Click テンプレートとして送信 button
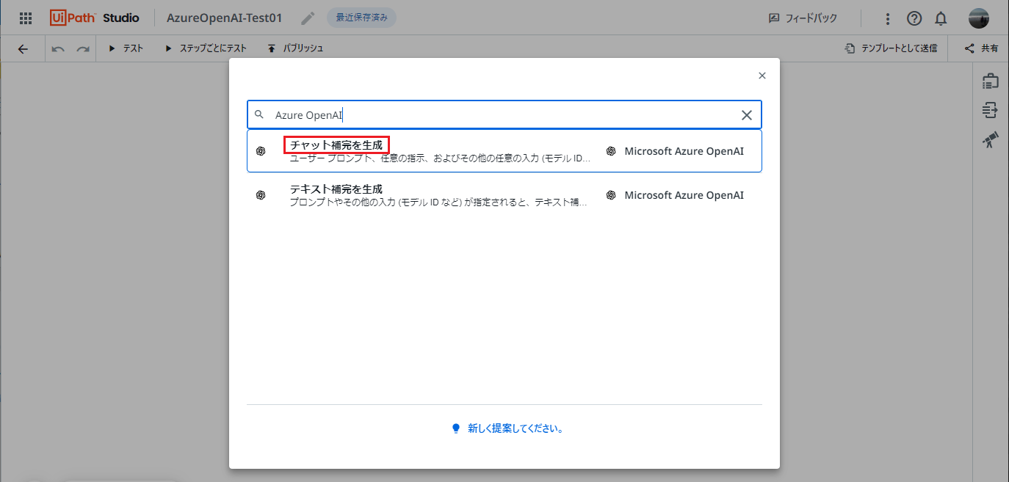The image size is (1009, 482). (891, 48)
